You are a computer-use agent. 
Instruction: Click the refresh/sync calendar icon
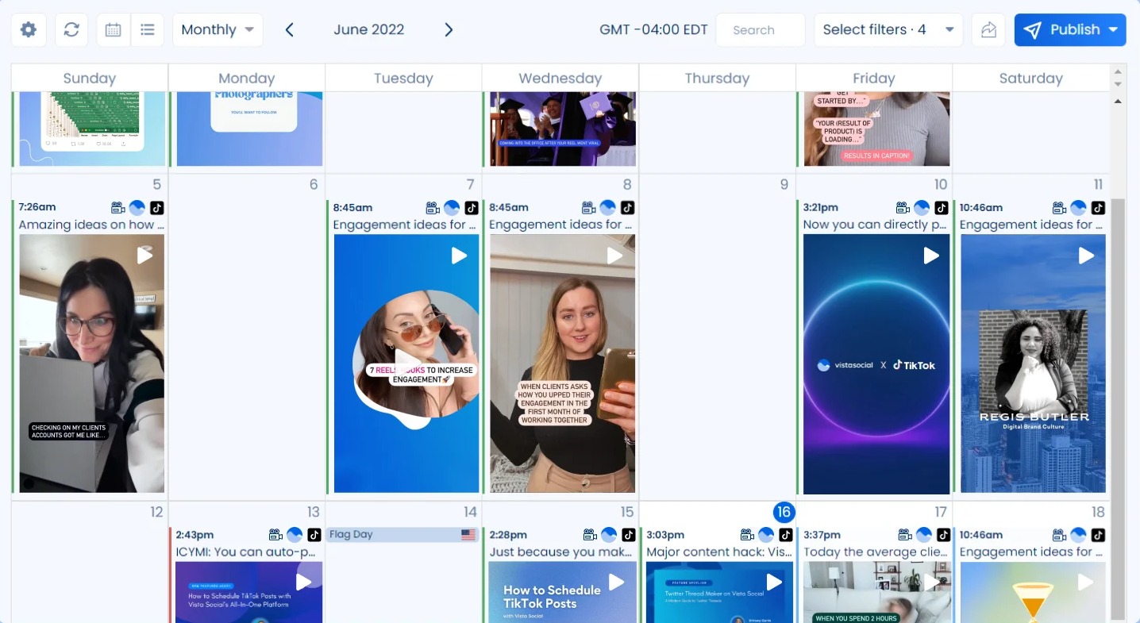pos(71,29)
